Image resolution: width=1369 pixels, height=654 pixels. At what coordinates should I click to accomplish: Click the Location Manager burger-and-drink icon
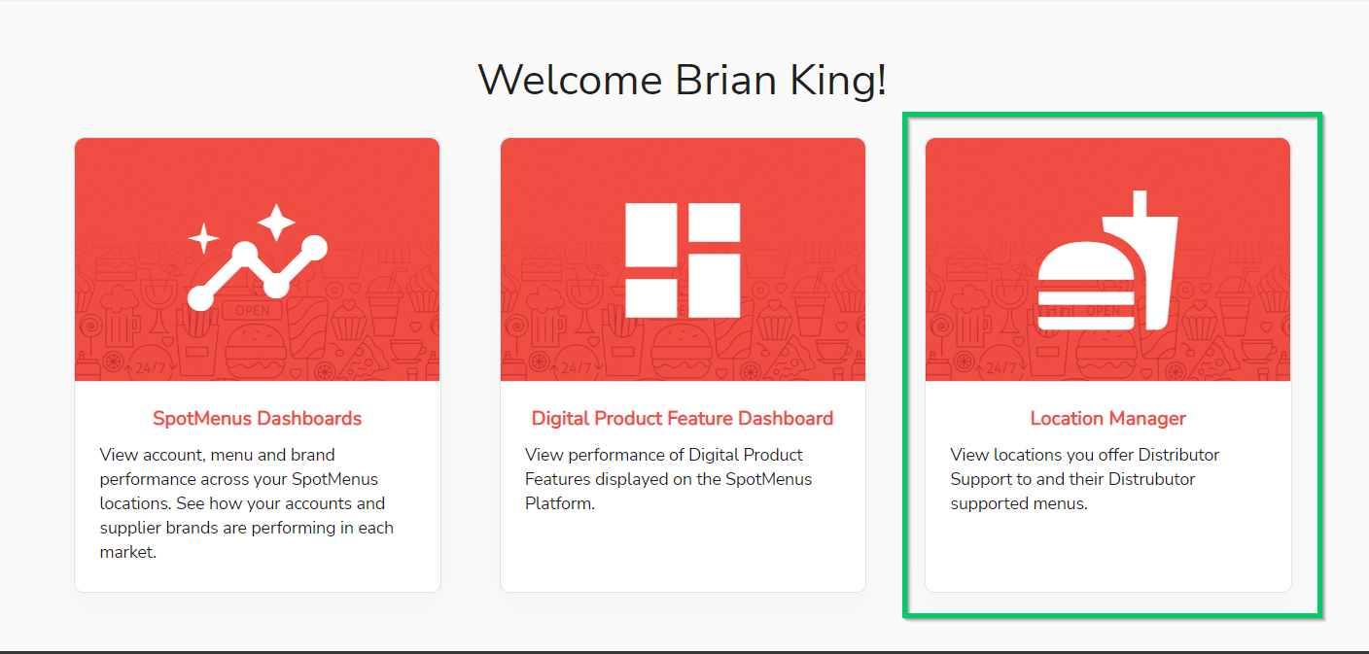pos(1107,259)
